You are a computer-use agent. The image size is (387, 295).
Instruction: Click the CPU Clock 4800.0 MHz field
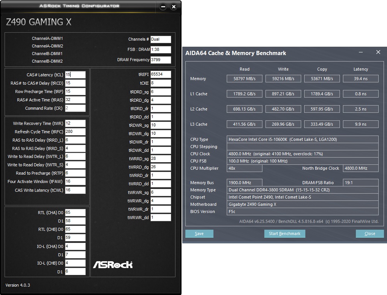pyautogui.click(x=303, y=154)
